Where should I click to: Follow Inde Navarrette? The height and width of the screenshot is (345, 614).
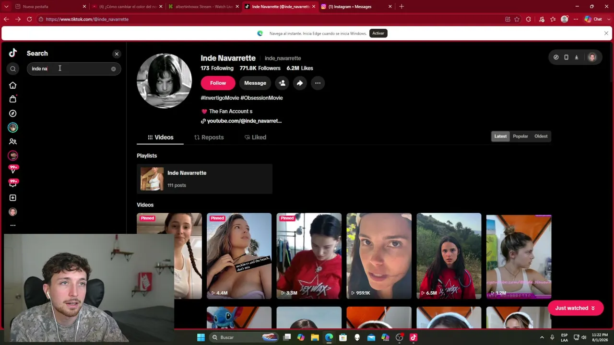(x=218, y=83)
